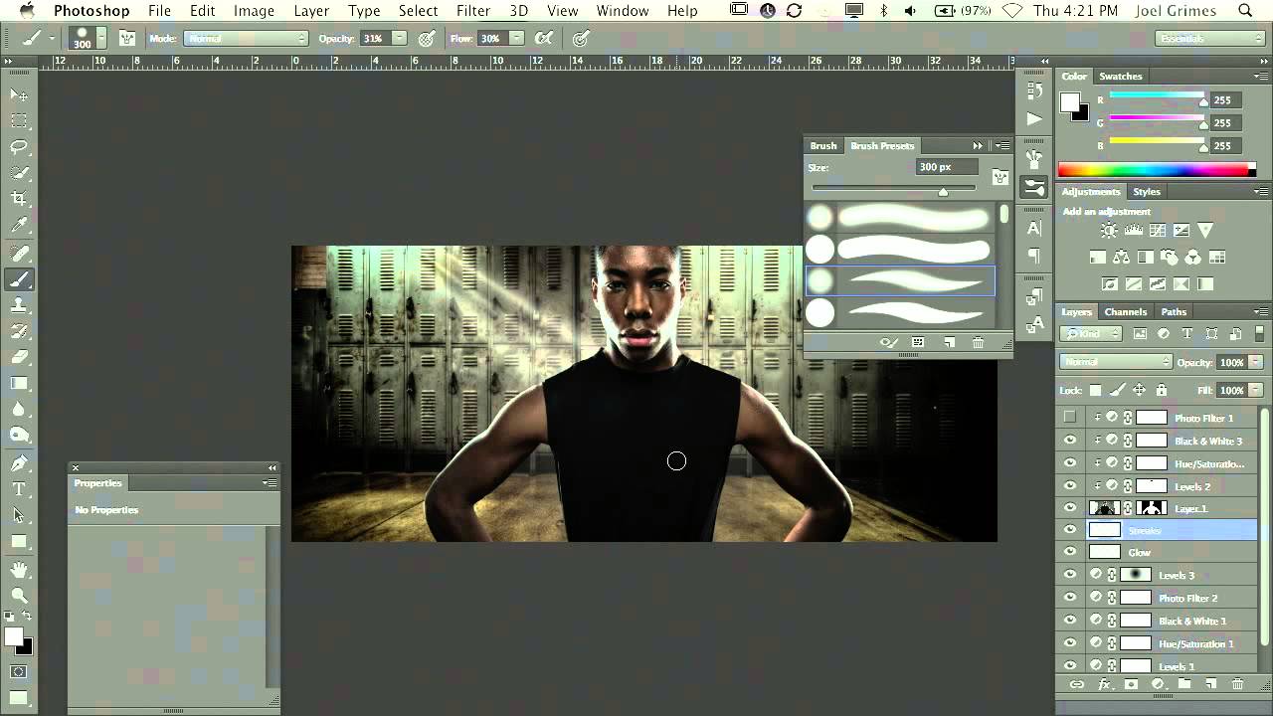
Task: Create a new layer with page icon
Action: (x=1210, y=684)
